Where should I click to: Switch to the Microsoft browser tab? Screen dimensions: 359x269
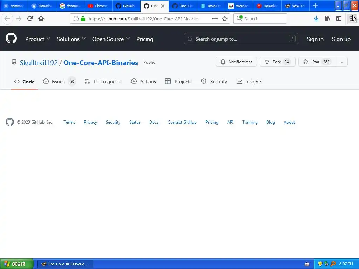click(239, 6)
